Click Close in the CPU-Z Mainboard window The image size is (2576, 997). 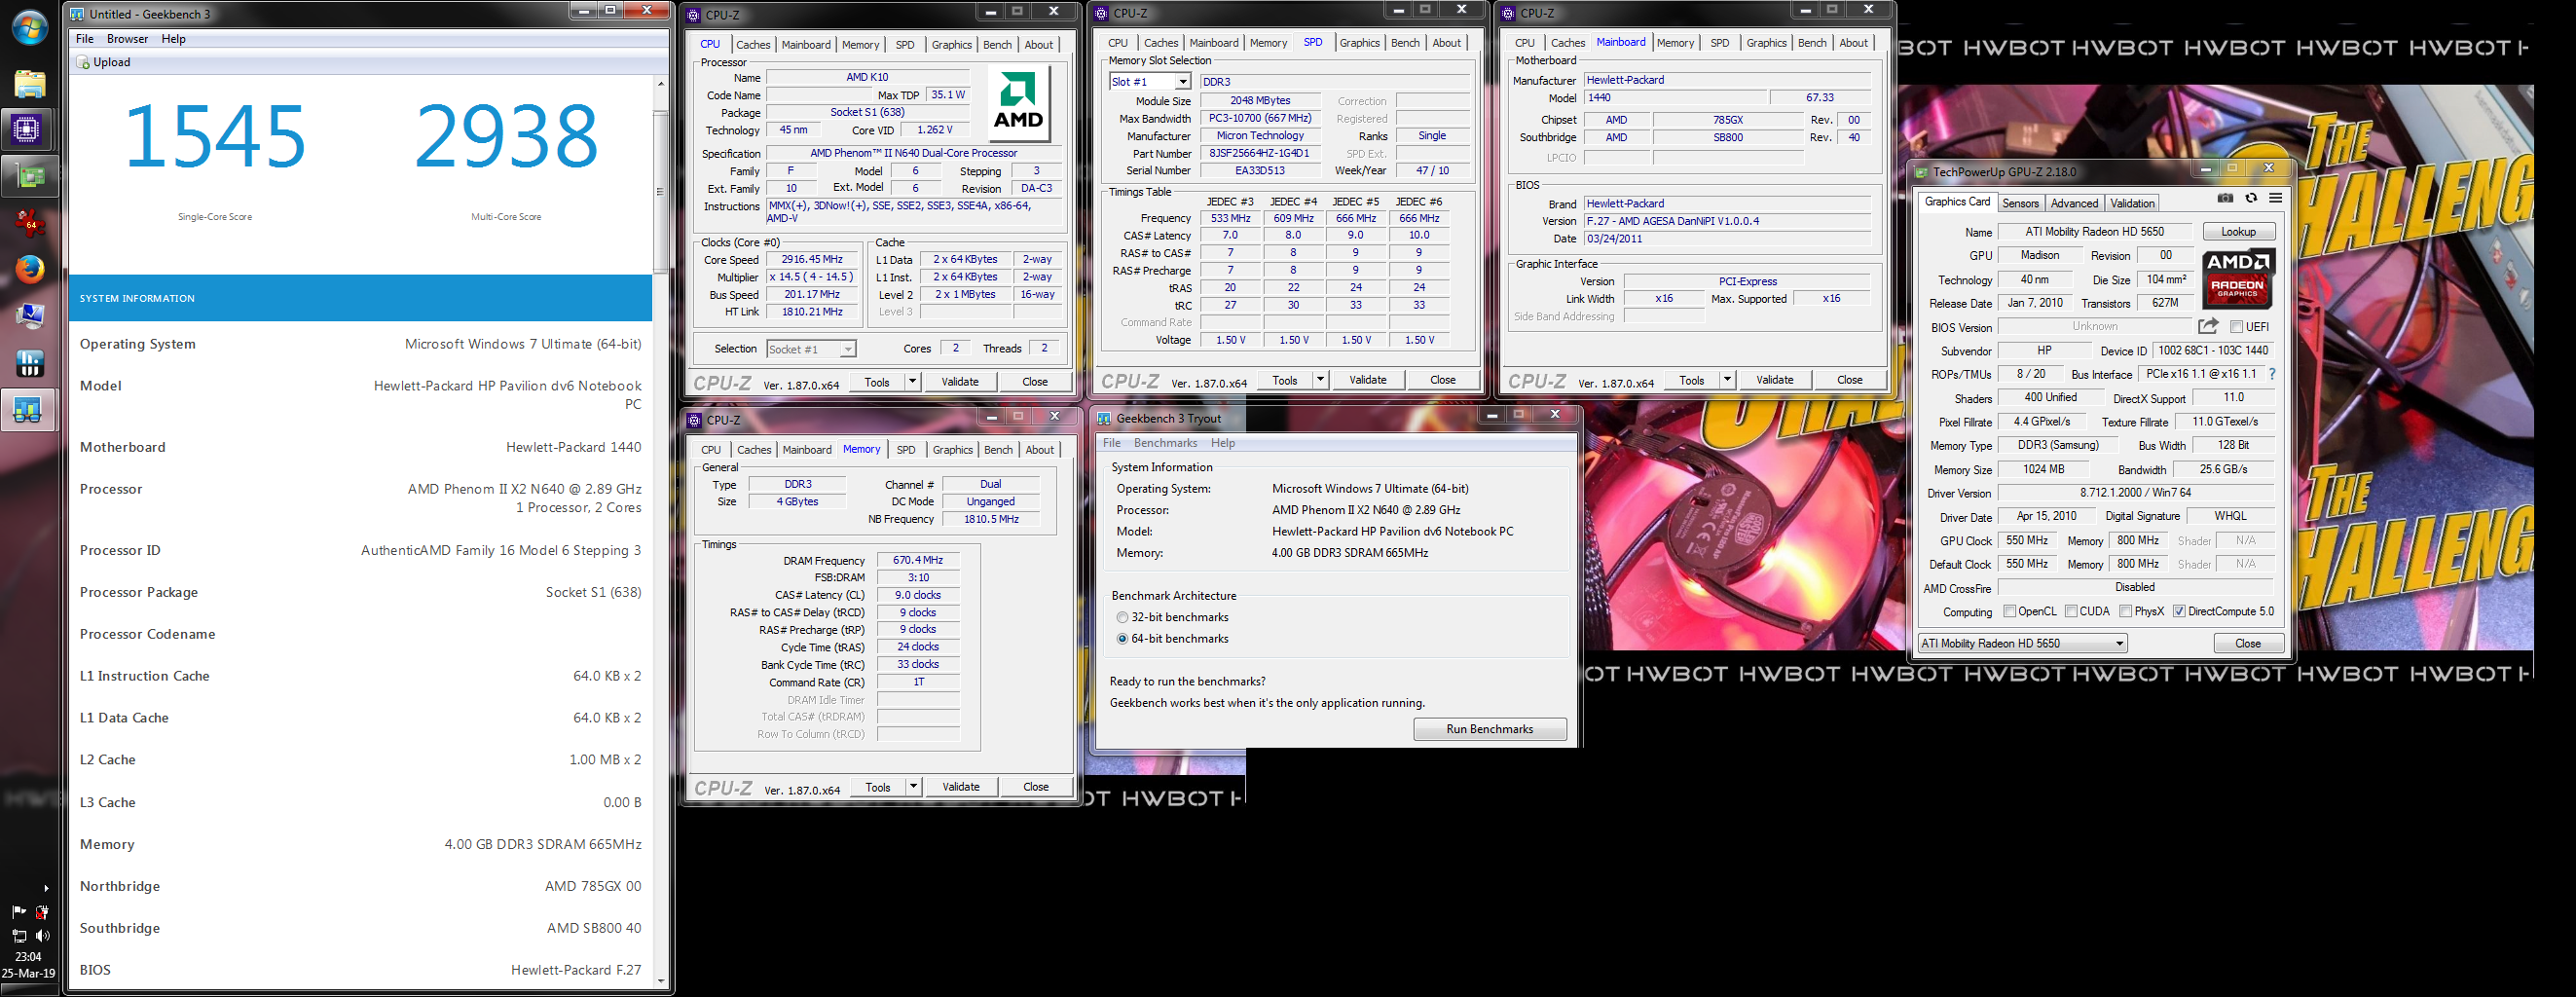[1849, 380]
